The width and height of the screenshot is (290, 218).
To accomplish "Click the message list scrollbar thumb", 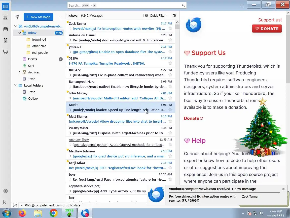I will coord(177,27).
